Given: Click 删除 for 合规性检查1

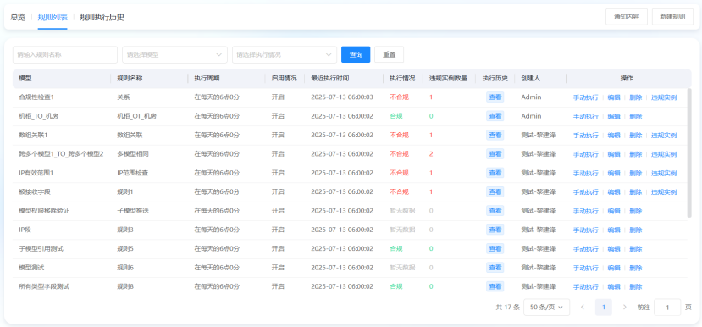Looking at the screenshot, I should tap(636, 97).
